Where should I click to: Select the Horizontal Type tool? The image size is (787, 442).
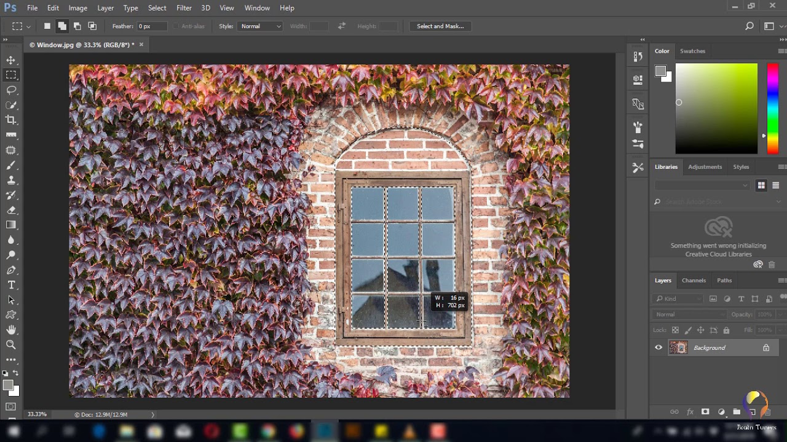[x=11, y=285]
